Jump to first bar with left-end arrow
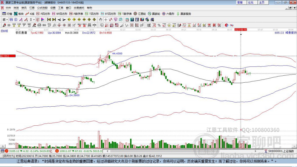The height and width of the screenshot is (167, 297). (49, 19)
